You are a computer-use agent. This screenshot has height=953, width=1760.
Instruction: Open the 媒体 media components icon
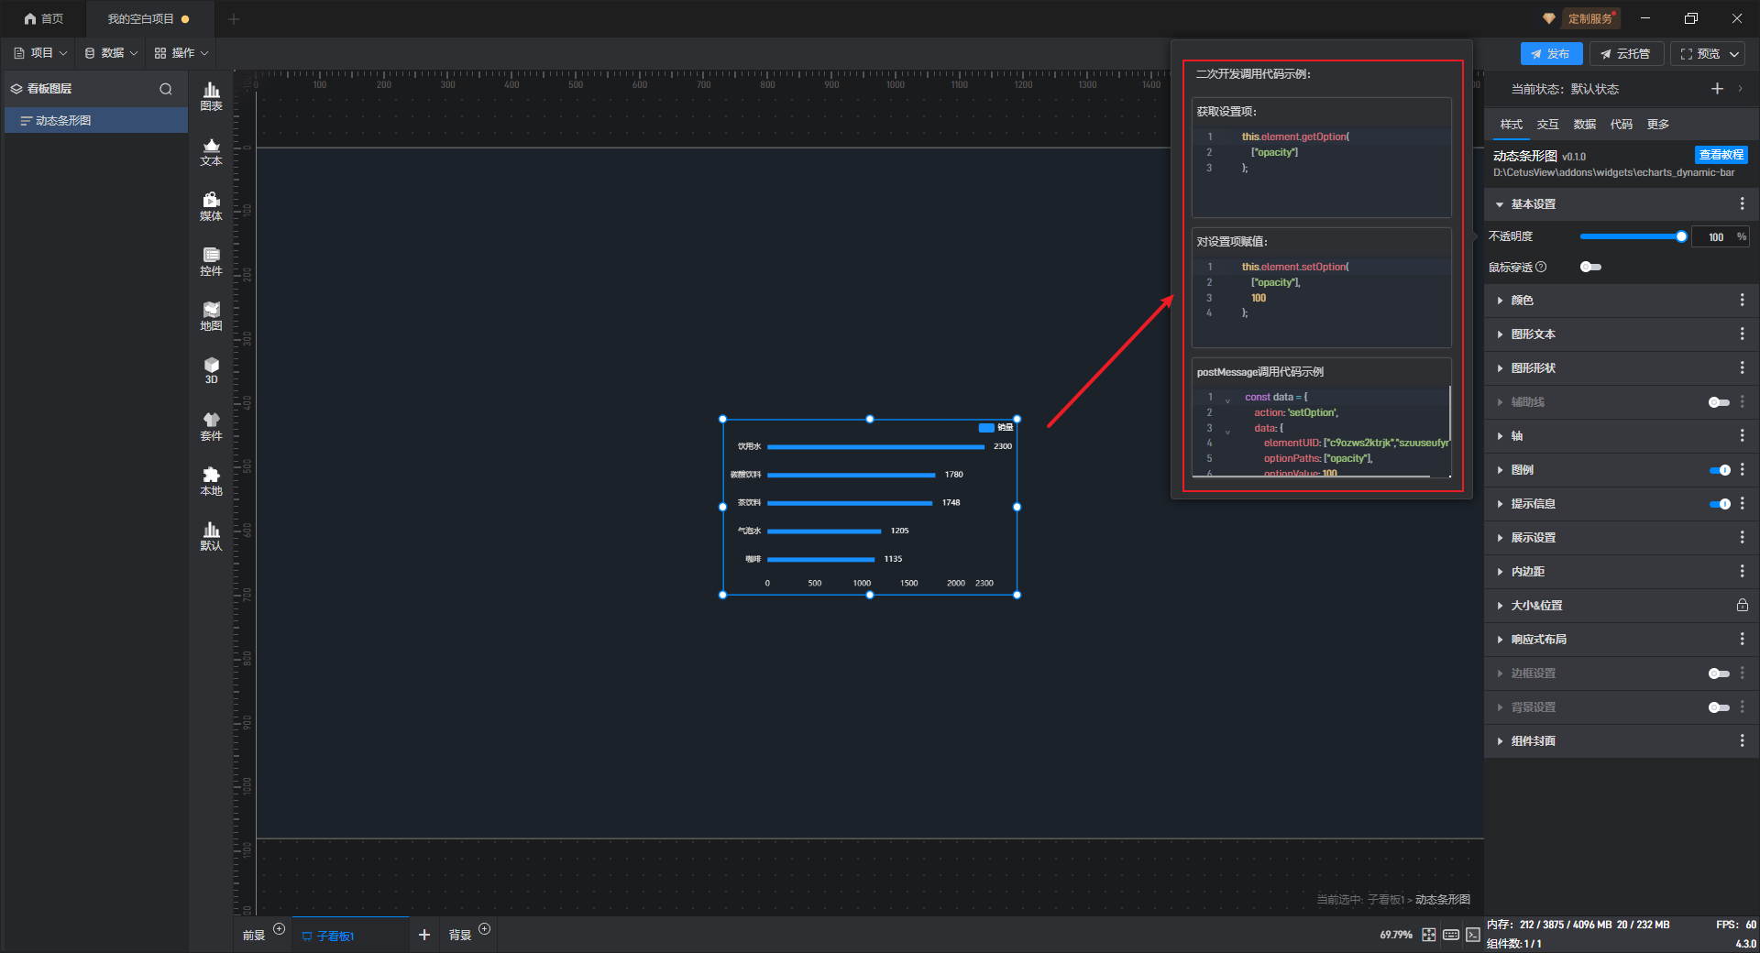[x=211, y=206]
